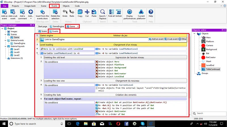Select the Heart object

[x=209, y=61]
